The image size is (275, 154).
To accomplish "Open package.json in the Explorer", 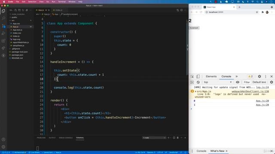I will 17,55.
